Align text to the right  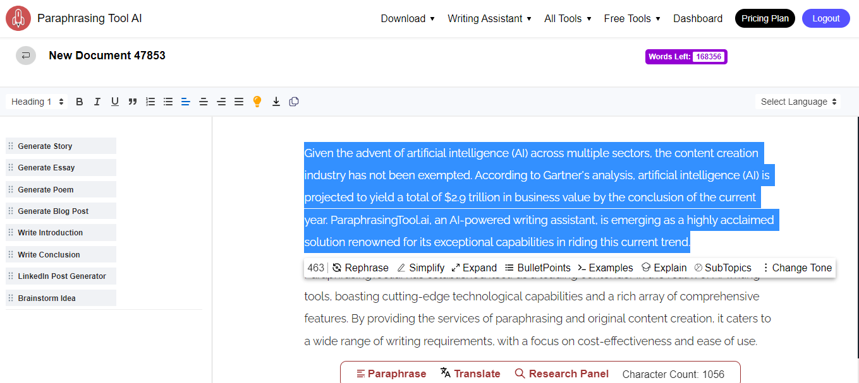[221, 102]
